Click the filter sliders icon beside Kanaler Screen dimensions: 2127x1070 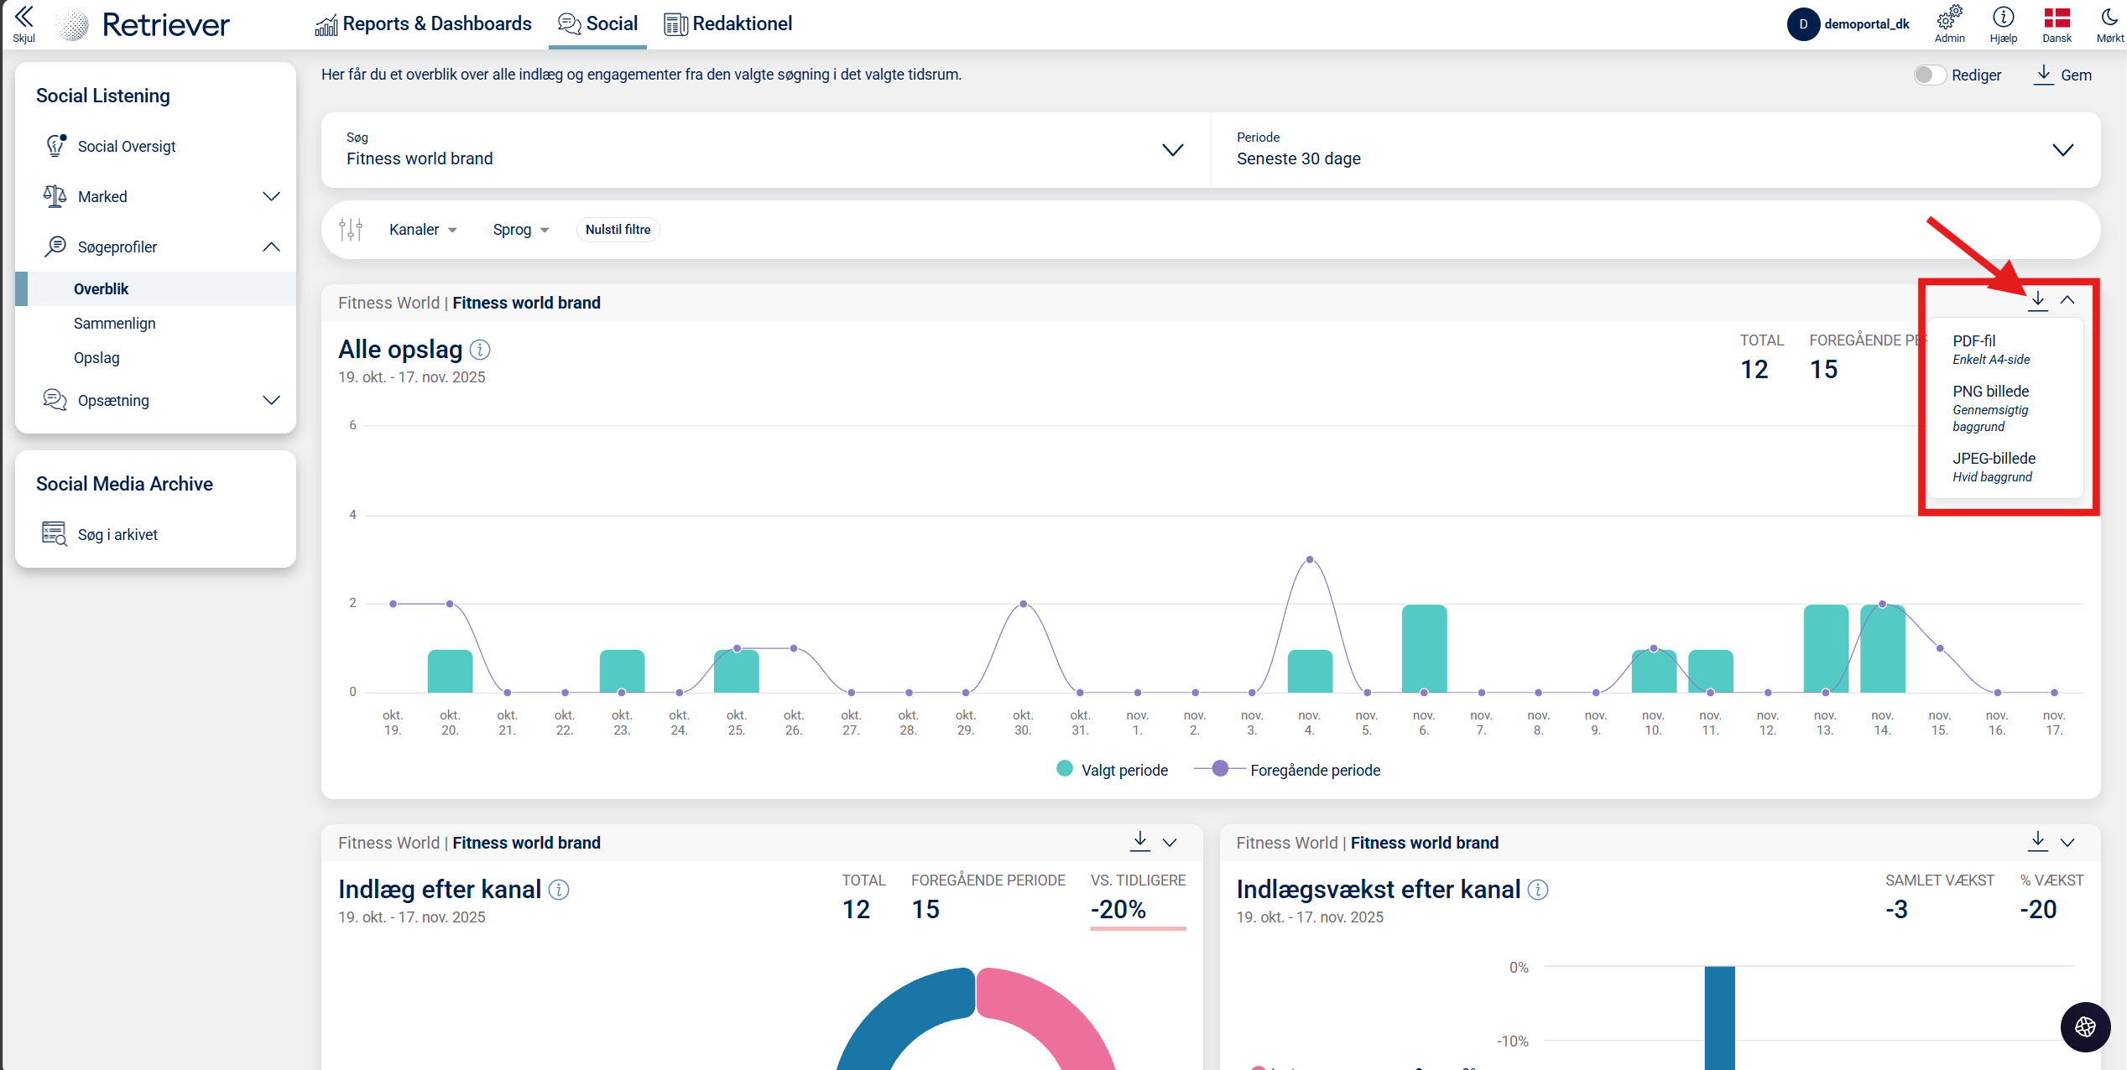pyautogui.click(x=351, y=229)
